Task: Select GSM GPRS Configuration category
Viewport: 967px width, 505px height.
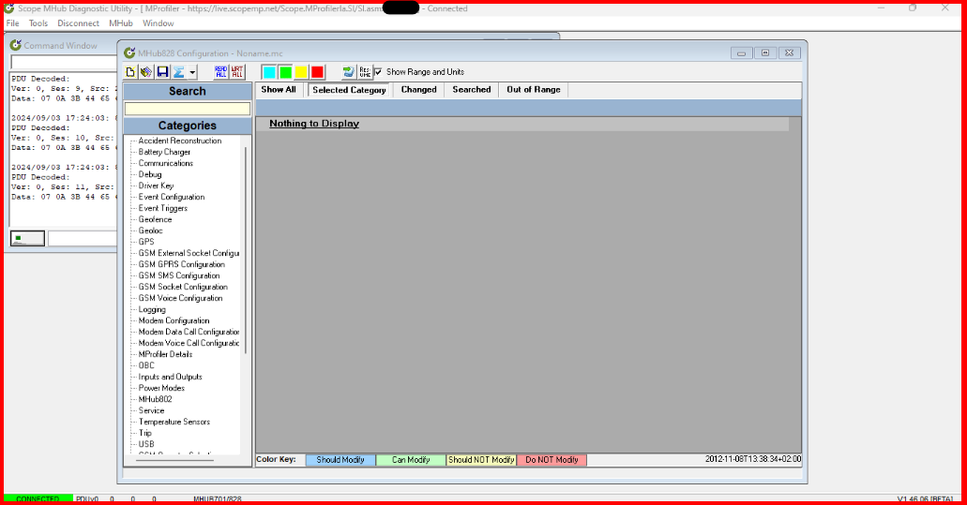Action: [x=181, y=264]
